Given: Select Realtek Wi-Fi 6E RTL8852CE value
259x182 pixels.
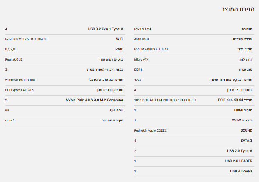Looking at the screenshot, I should (27, 39).
